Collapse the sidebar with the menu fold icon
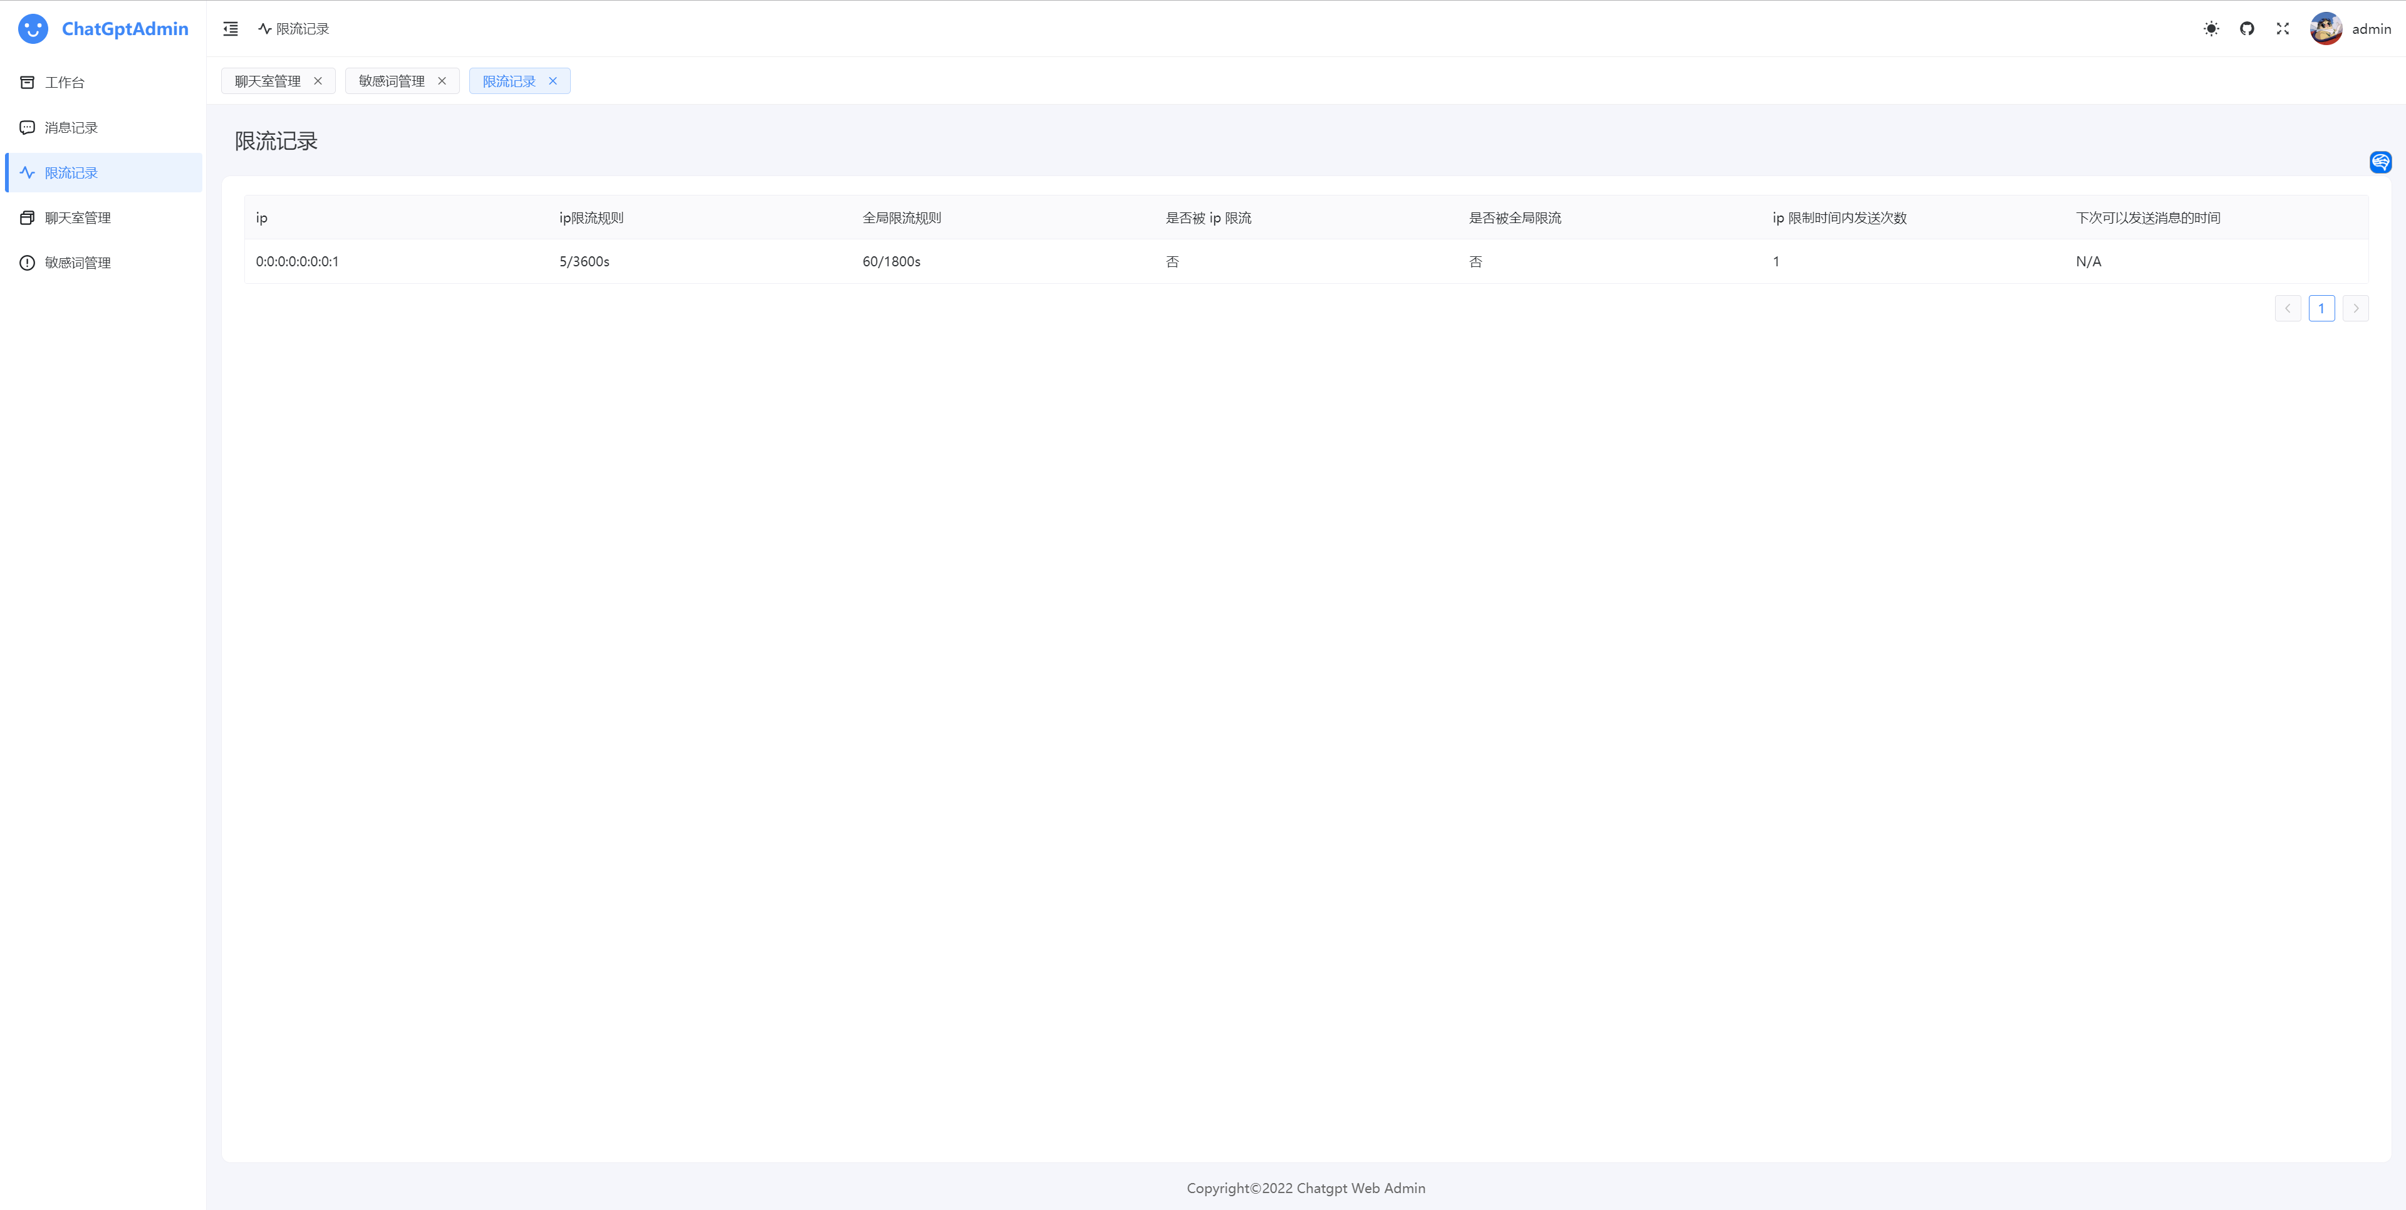The image size is (2406, 1210). click(x=231, y=29)
